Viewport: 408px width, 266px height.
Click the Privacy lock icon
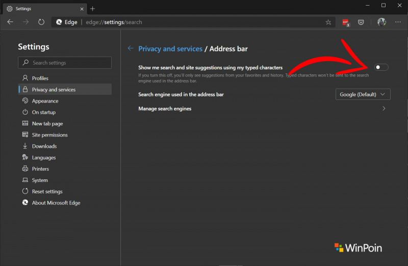click(x=25, y=89)
